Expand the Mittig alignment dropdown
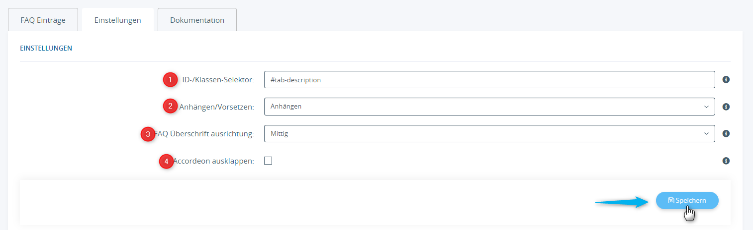 tap(489, 133)
